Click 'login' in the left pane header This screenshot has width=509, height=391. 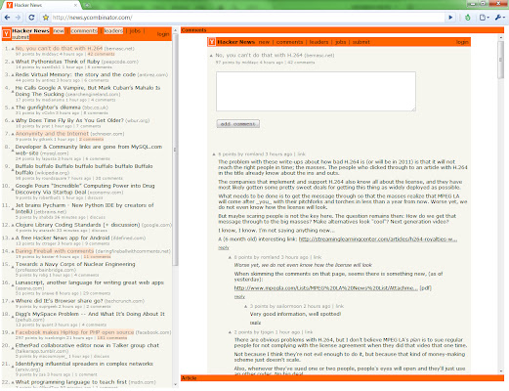click(x=163, y=34)
